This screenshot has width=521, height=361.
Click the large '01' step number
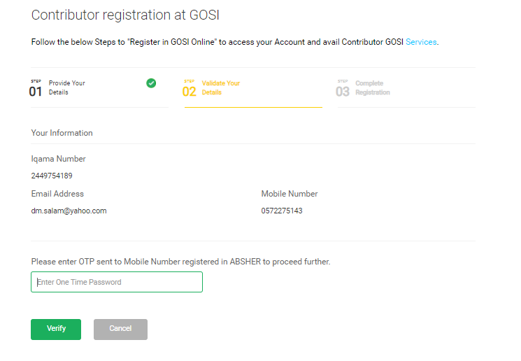point(36,92)
